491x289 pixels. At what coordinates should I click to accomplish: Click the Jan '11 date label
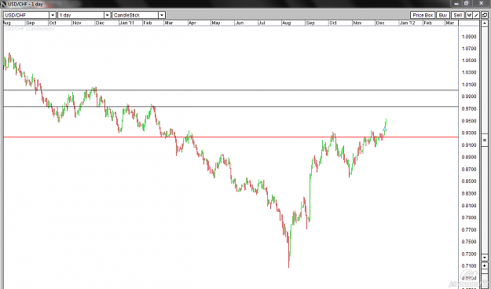pos(126,23)
